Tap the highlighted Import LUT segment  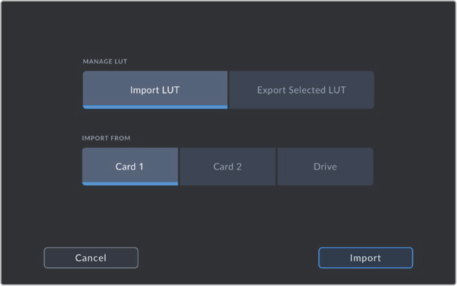coord(155,90)
